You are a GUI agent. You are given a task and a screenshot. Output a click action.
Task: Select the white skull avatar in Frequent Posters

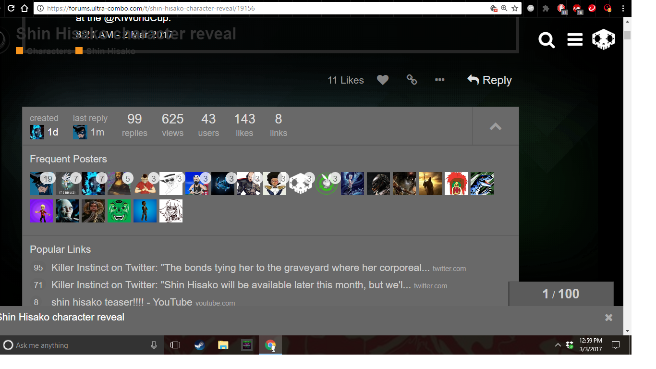pos(301,184)
